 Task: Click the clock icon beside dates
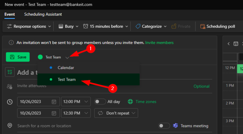click(10, 102)
